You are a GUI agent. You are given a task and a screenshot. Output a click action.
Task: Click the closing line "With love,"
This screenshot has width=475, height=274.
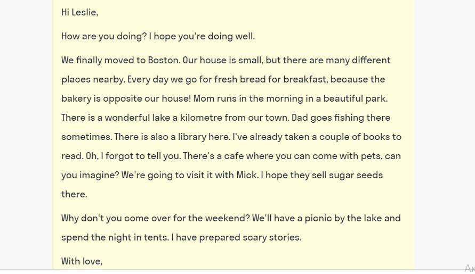[82, 261]
